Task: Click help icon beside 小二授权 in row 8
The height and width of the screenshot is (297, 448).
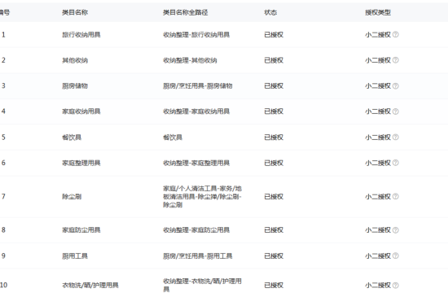Action: 396,230
